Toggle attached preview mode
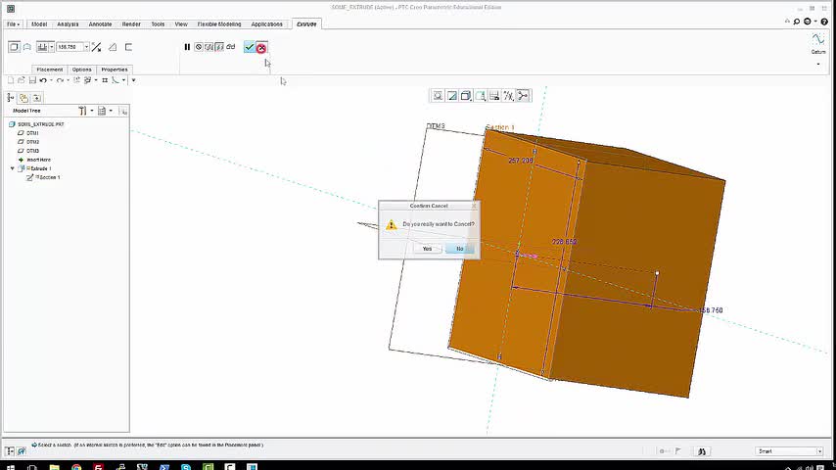 pyautogui.click(x=219, y=47)
